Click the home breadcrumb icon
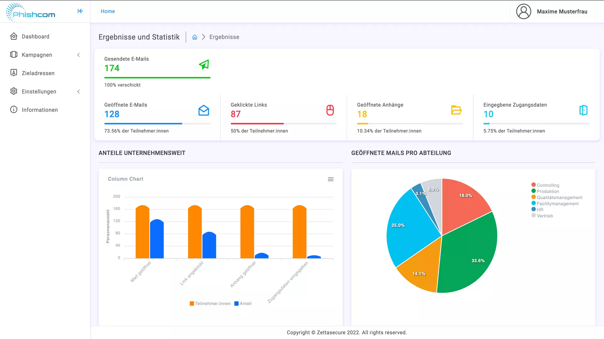Screen dimensions: 604x339 (x=195, y=37)
